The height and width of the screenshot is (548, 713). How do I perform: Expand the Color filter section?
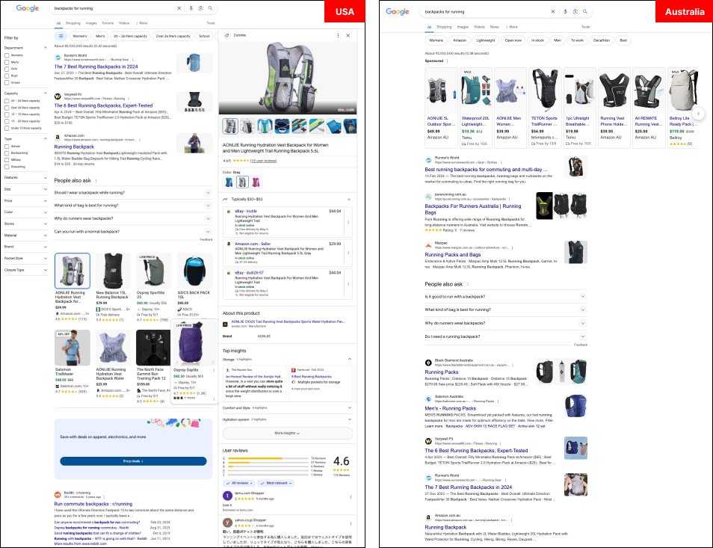pyautogui.click(x=45, y=212)
